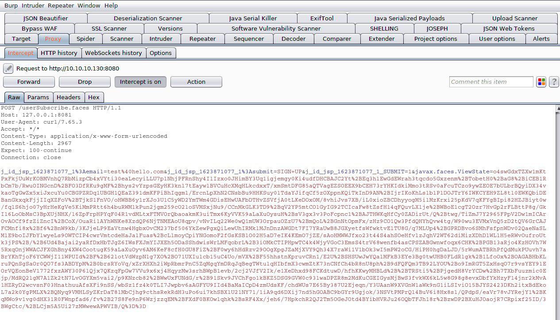Switch to the JOSEPH tab
The image size is (560, 320).
click(437, 28)
